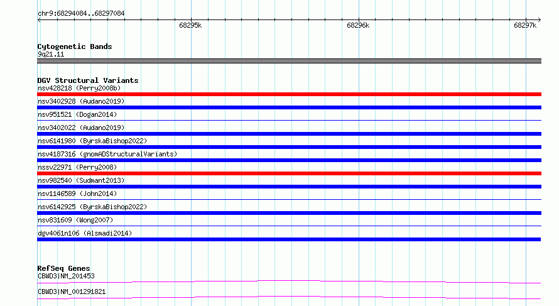Select the CBWD3|NM_001291821 transcript label
Viewport: 559px width, 306px height.
72,292
